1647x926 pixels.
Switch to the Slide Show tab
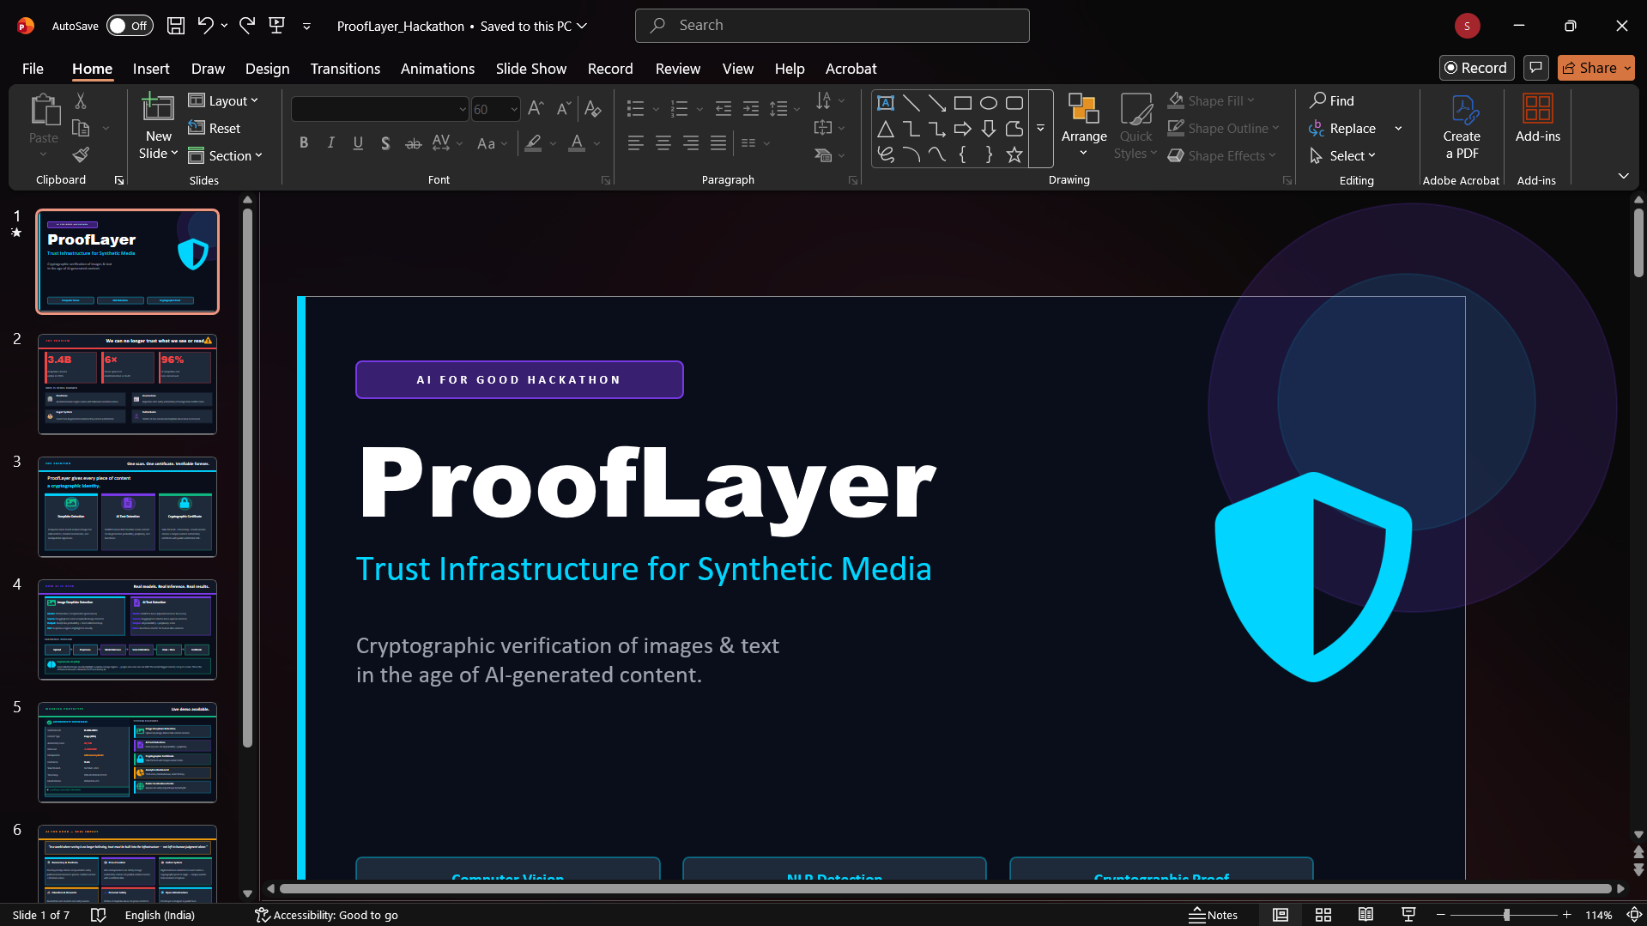click(x=530, y=69)
